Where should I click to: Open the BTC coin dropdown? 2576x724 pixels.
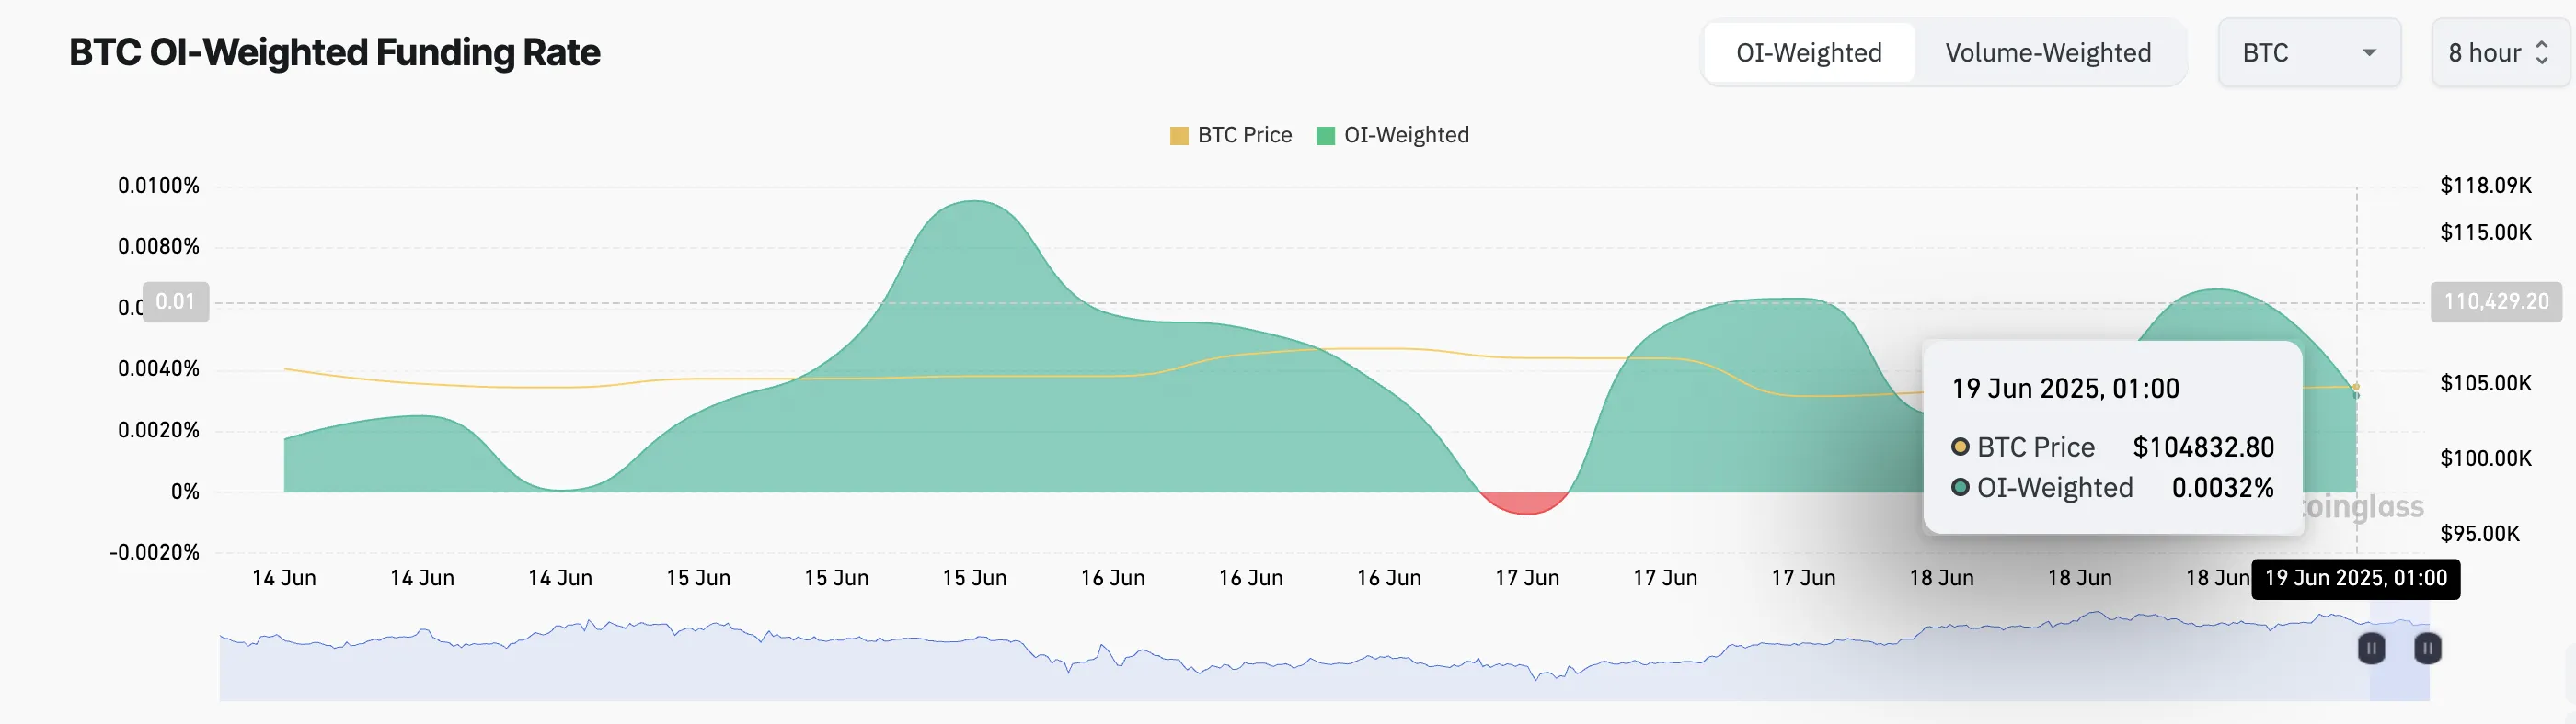coord(2308,53)
